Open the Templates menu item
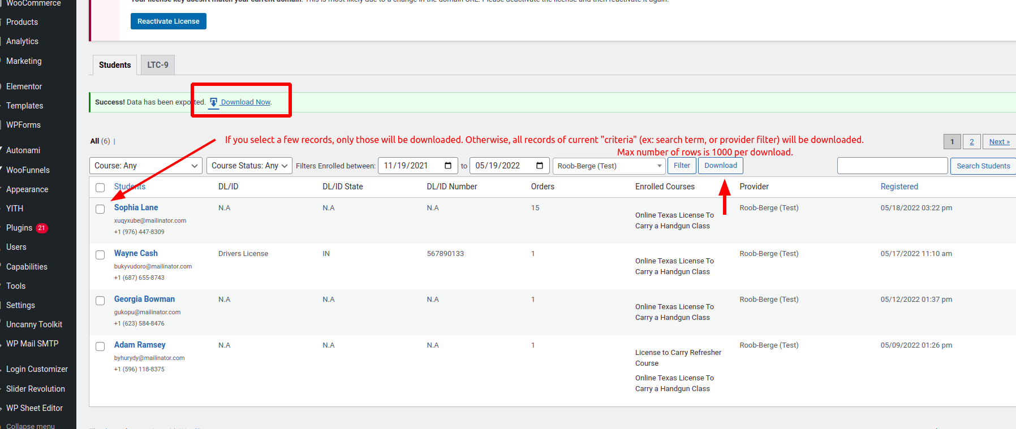 [x=25, y=106]
